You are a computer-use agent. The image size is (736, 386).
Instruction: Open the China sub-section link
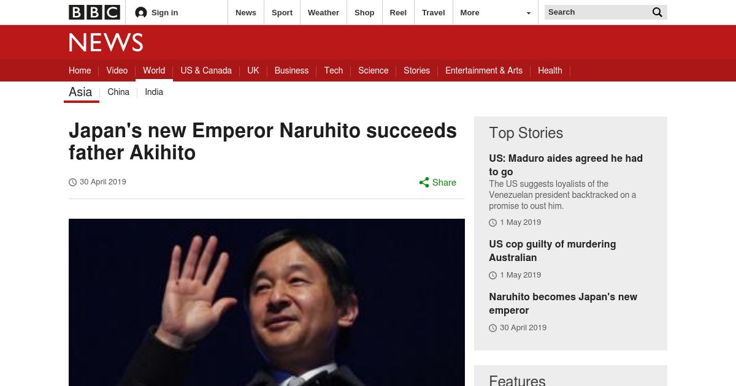[118, 92]
